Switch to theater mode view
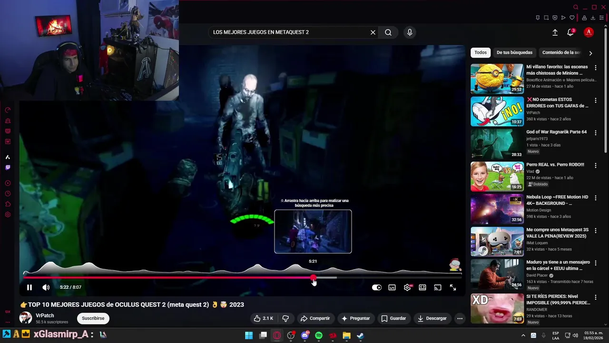This screenshot has width=609, height=343. pyautogui.click(x=422, y=287)
